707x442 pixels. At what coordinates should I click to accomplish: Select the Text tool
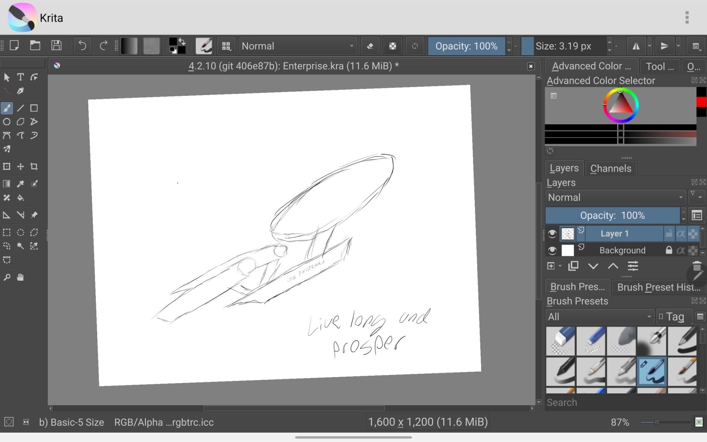pos(20,77)
